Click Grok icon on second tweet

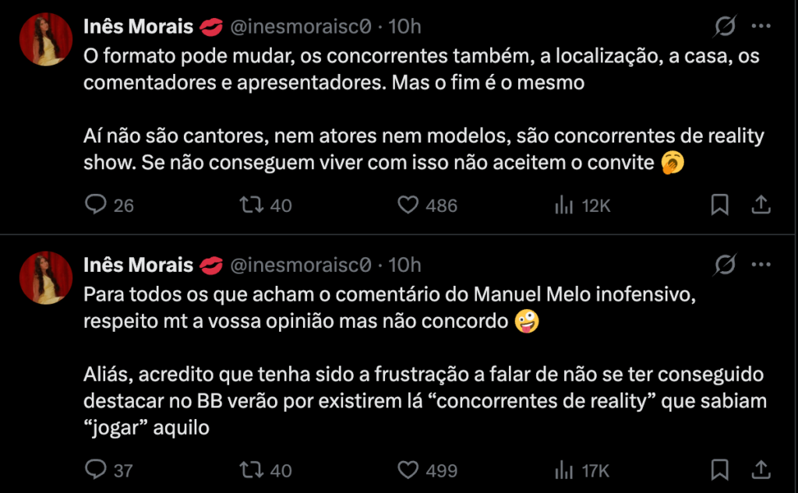pos(726,266)
